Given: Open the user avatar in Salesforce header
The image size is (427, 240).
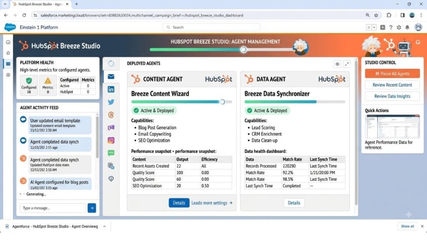Looking at the screenshot, I should 418,27.
